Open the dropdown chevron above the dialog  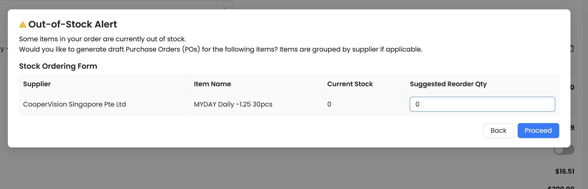tap(225, 7)
